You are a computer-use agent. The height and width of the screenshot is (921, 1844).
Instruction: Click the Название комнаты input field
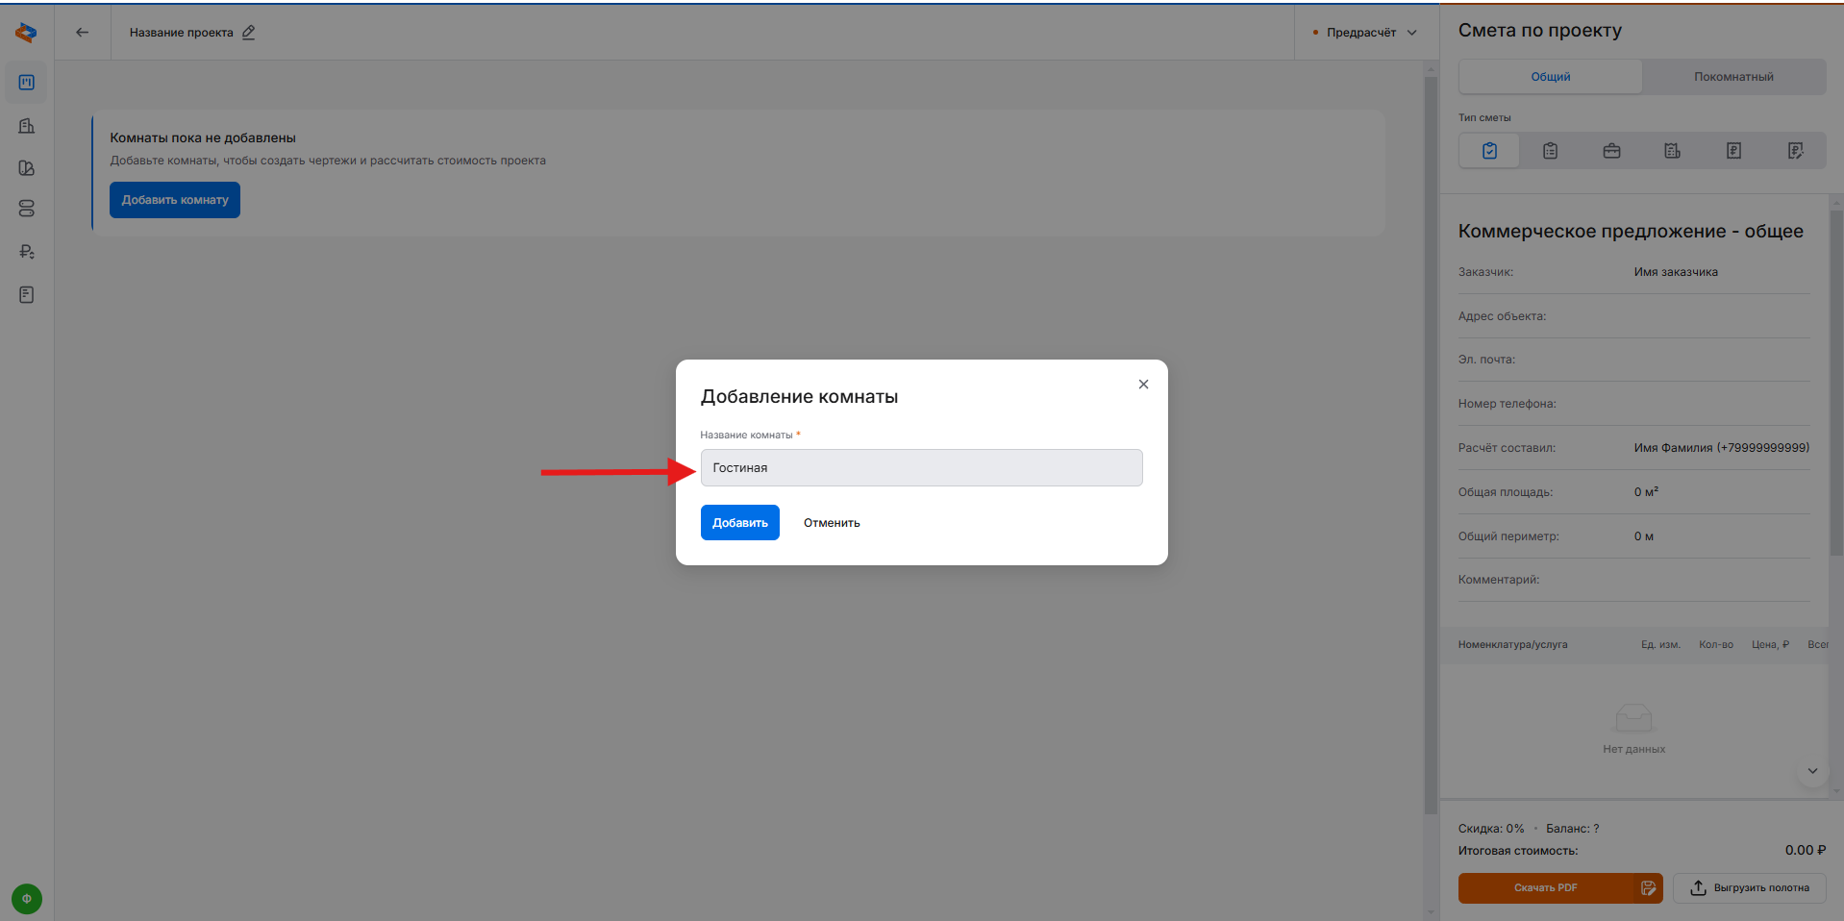pyautogui.click(x=921, y=468)
